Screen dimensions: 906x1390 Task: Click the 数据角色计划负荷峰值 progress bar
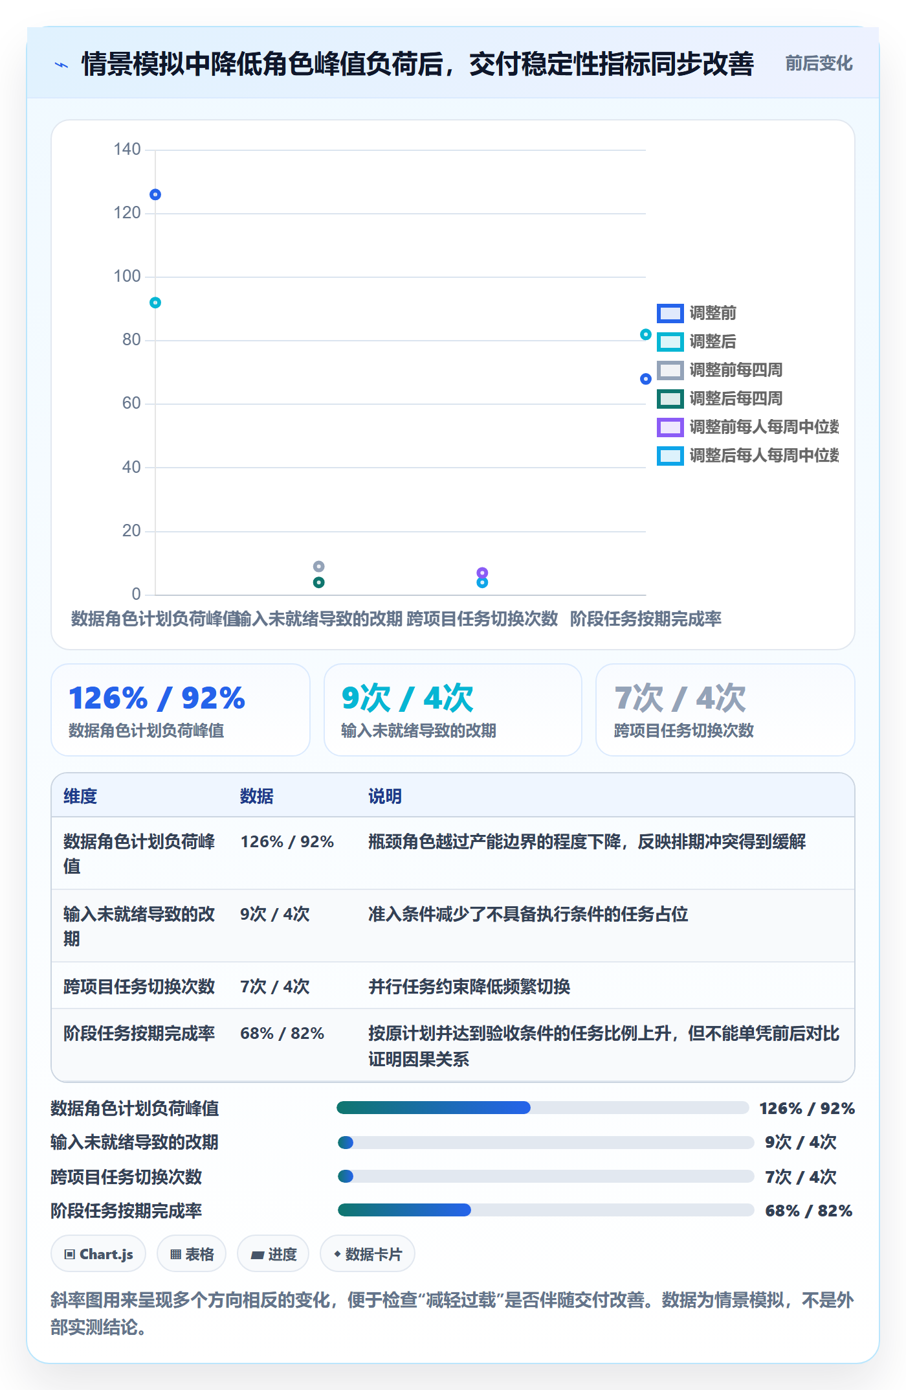(x=542, y=1108)
